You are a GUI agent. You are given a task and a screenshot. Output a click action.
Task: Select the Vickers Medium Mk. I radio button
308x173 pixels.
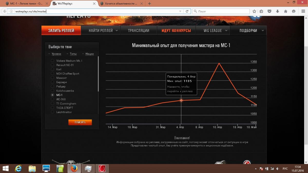click(x=52, y=61)
